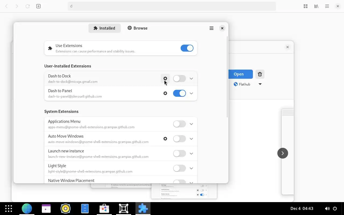Select the Dash to Dock row

pyautogui.click(x=121, y=78)
